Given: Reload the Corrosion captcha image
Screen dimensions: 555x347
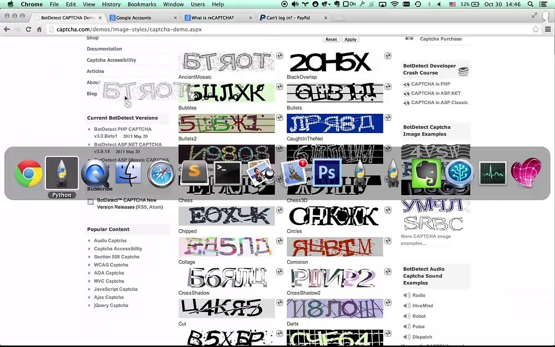Looking at the screenshot, I should pos(388,241).
